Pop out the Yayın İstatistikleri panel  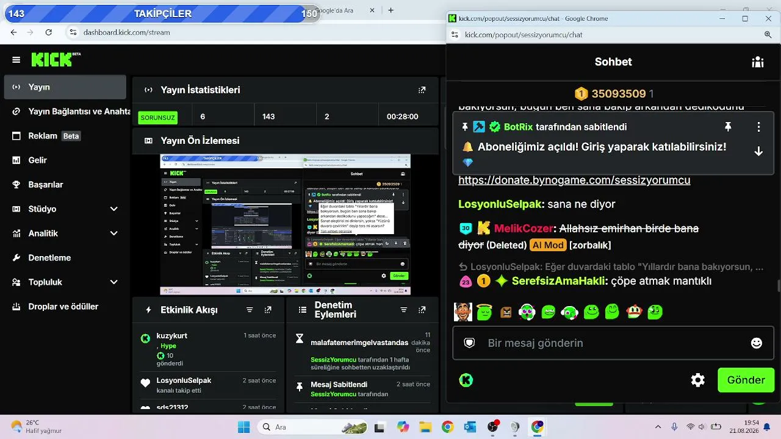[422, 90]
